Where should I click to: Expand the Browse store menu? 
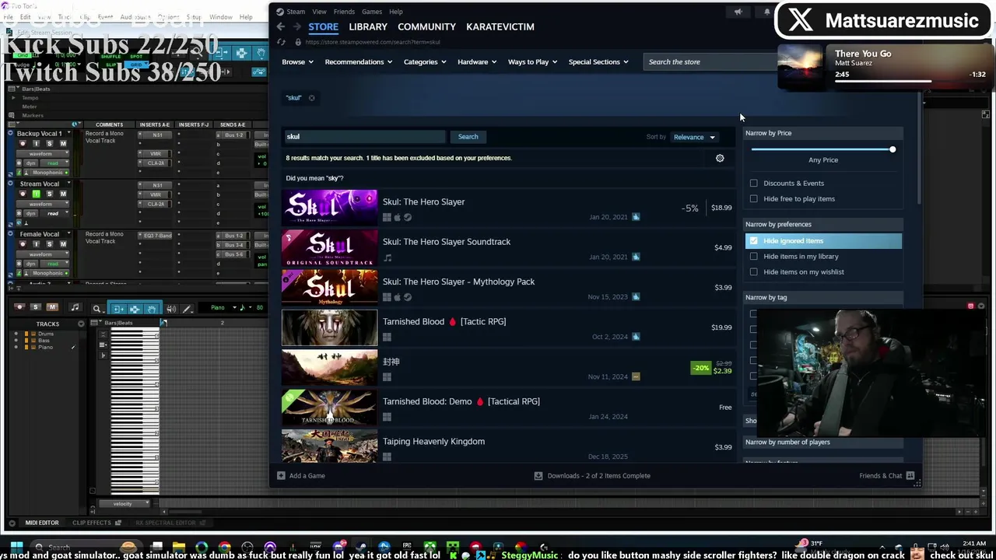(x=297, y=62)
